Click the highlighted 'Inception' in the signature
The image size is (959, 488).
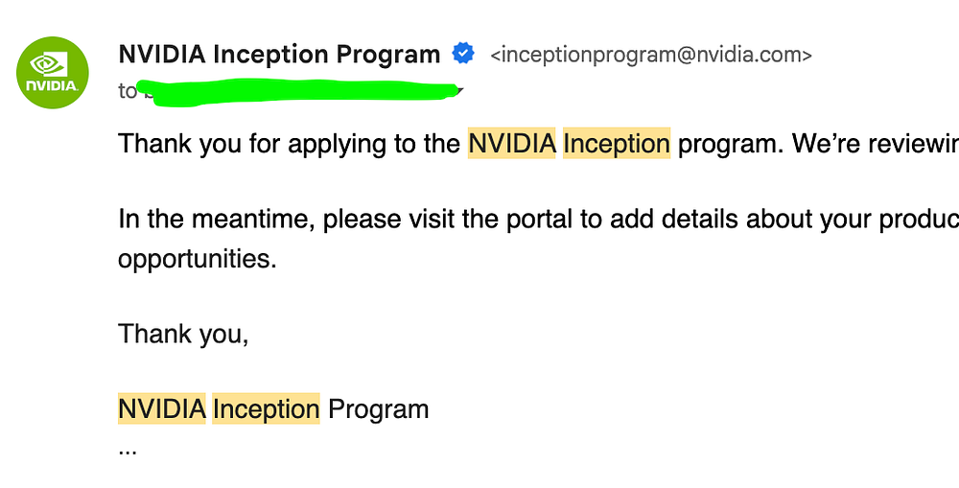tap(266, 409)
